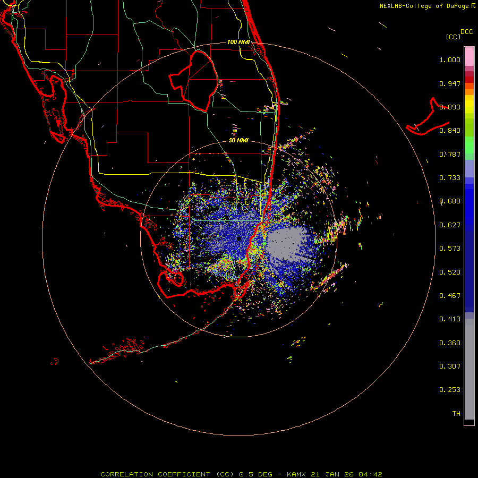The width and height of the screenshot is (478, 478).
Task: Click the 0.787 scale value
Action: (x=450, y=154)
